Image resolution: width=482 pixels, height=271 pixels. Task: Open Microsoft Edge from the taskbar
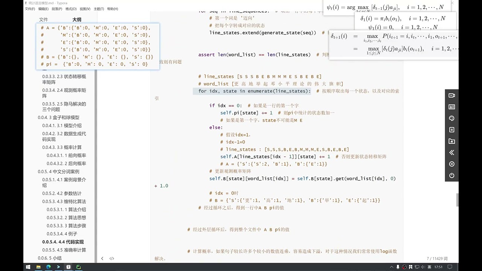(49, 267)
